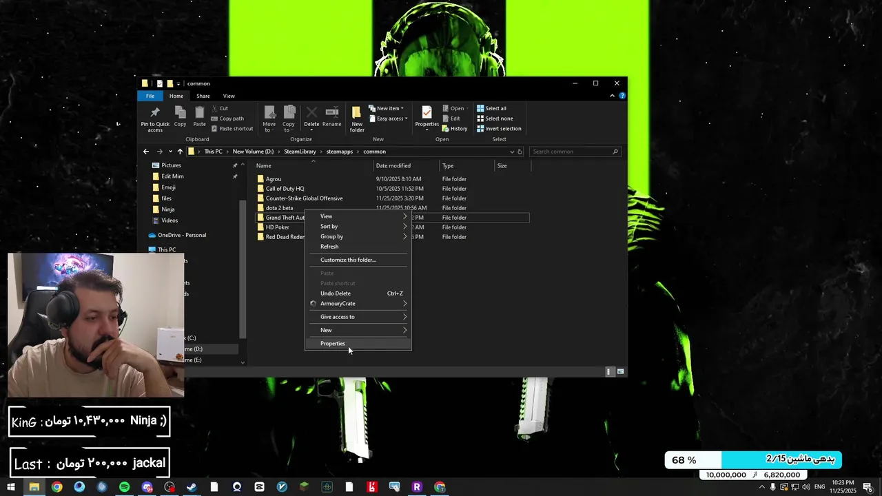Screen dimensions: 882x496
Task: Open Edit Mim in navigation pane
Action: [172, 176]
